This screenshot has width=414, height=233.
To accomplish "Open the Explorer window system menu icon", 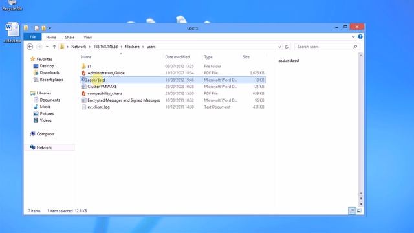I will [26, 28].
